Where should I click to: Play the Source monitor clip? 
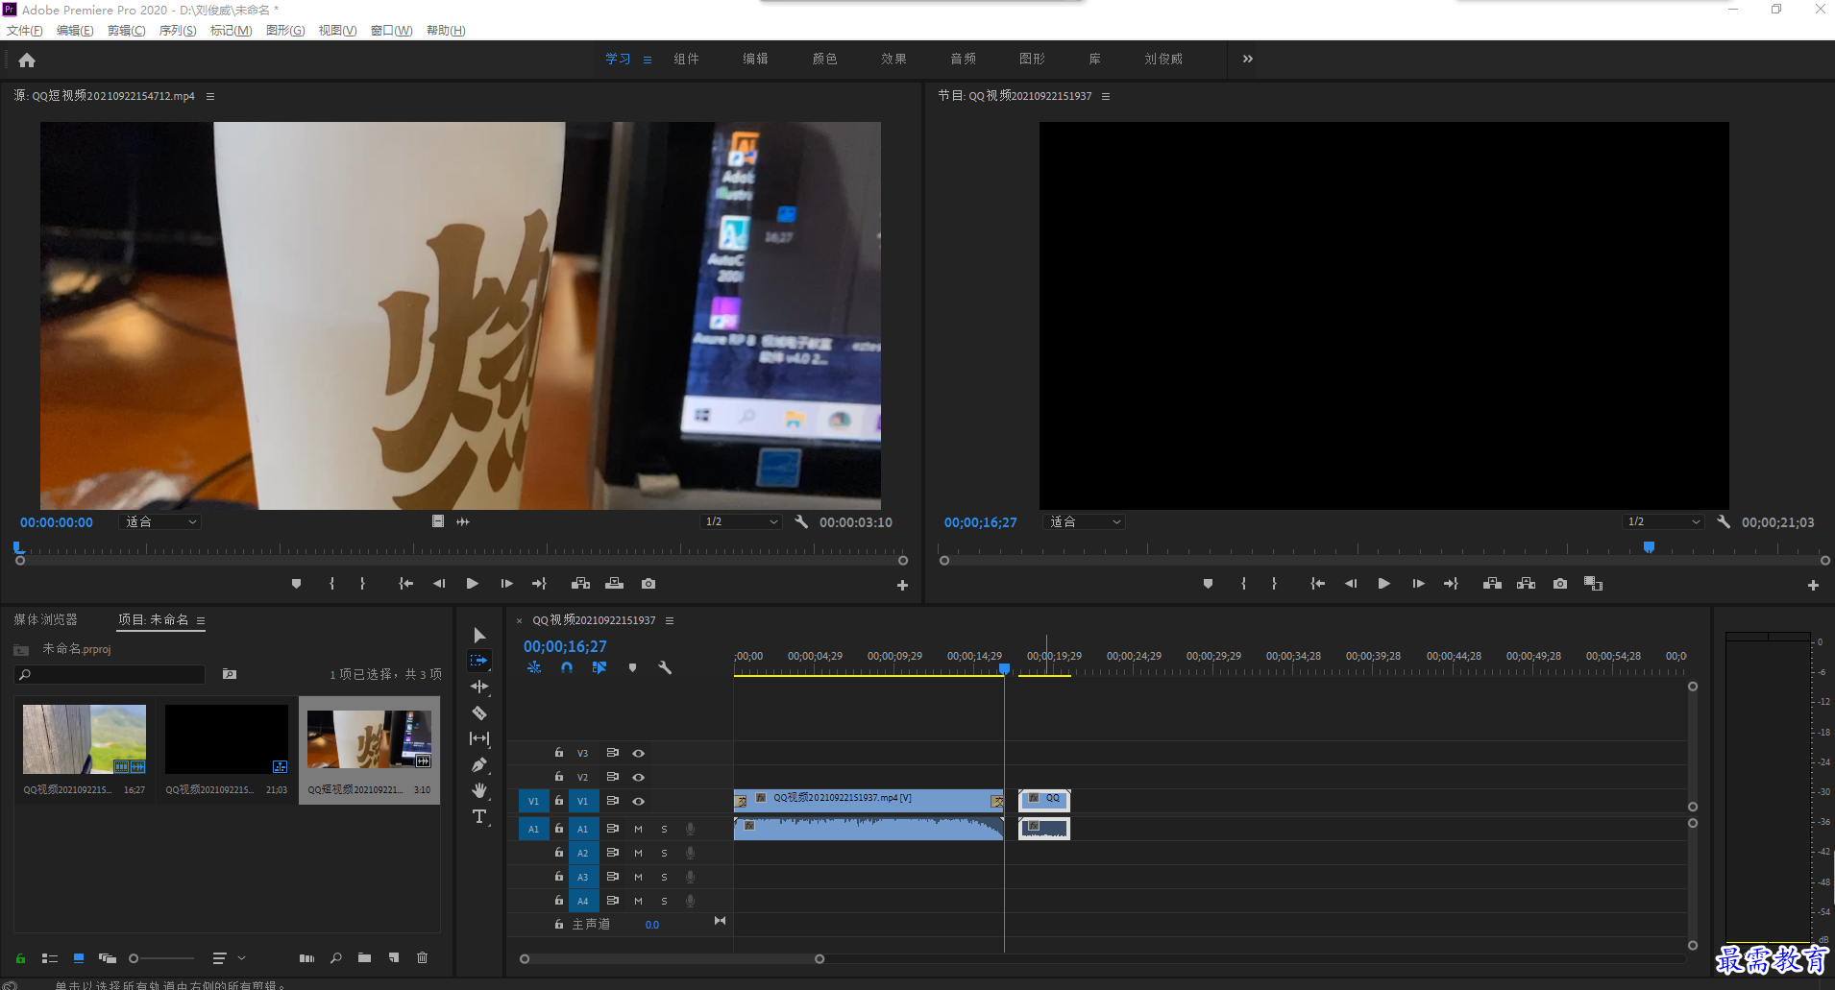click(x=472, y=583)
